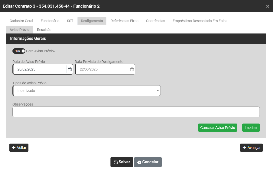Viewport: 273px width, 173px height.
Task: Select the Aviso Prévio sub-tab
Action: pyautogui.click(x=20, y=30)
